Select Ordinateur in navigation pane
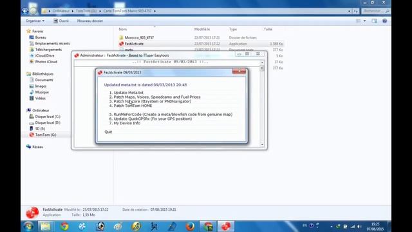The image size is (412, 232). click(41, 110)
